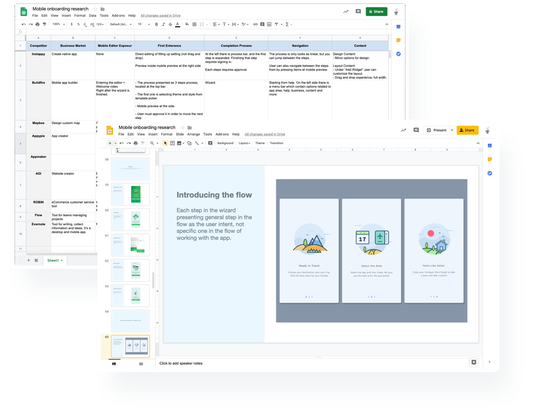Click the Sheets redo icon

(31, 25)
